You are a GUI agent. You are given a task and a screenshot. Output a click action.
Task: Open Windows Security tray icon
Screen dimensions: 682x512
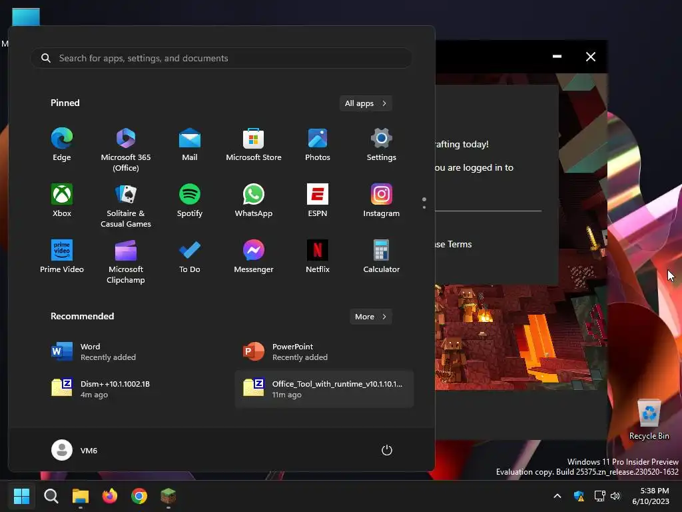point(579,496)
